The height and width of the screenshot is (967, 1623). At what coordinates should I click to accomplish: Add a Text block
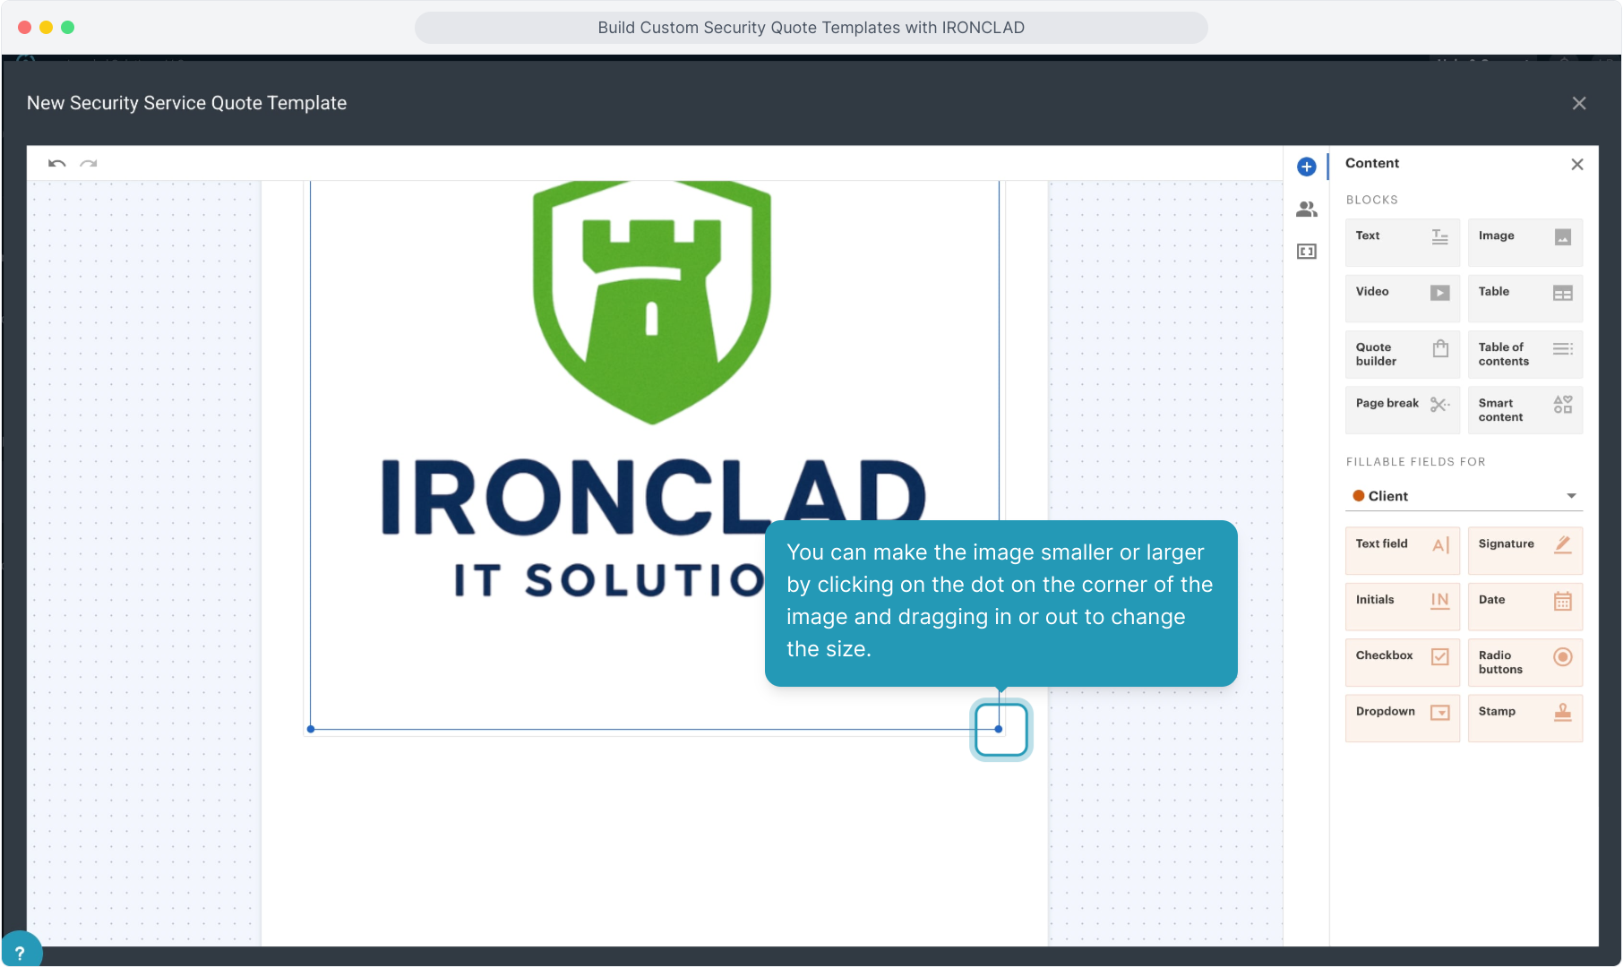click(1402, 242)
